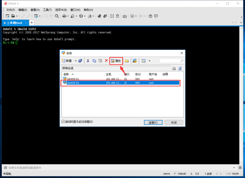Click the Print icon in the main toolbar

coord(64,16)
